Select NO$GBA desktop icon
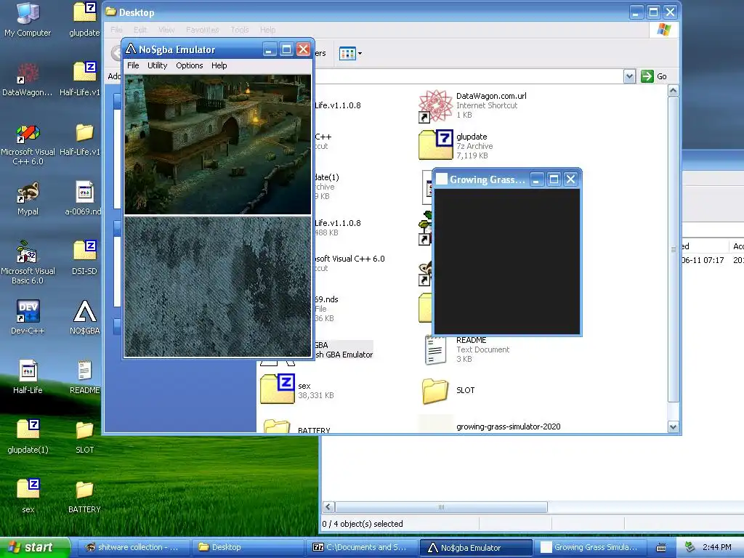The height and width of the screenshot is (558, 744). click(x=84, y=317)
